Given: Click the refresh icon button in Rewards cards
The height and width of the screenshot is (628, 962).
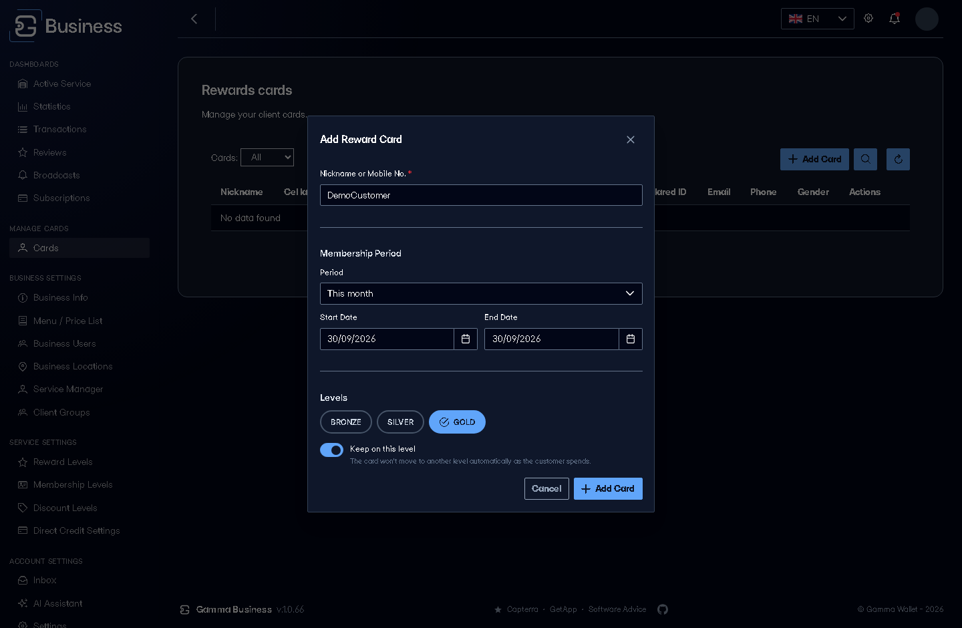Looking at the screenshot, I should (898, 159).
